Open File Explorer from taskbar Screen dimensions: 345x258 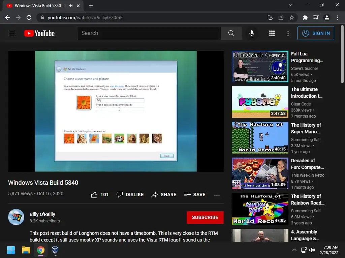26,250
